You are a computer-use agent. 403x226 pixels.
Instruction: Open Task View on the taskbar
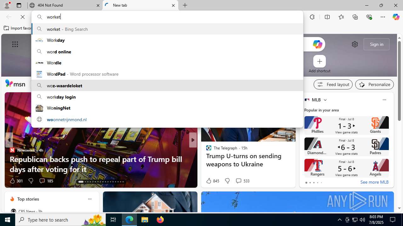coord(113,220)
